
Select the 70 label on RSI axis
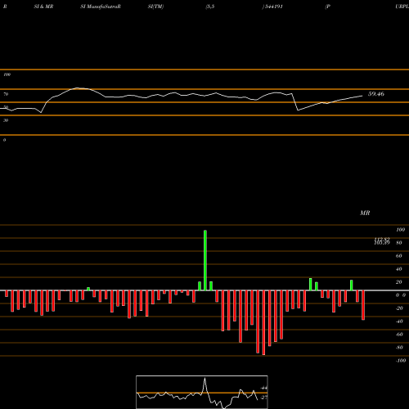[x=6, y=94]
